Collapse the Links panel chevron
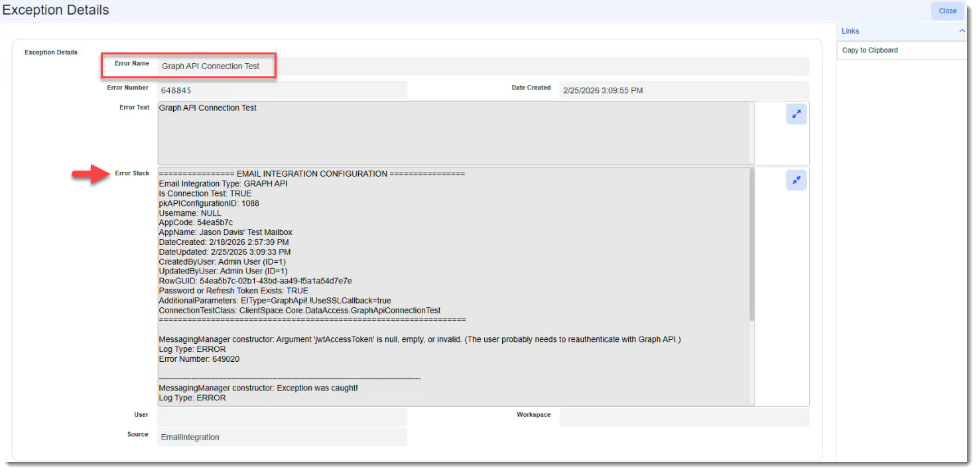The image size is (977, 472). pos(962,31)
